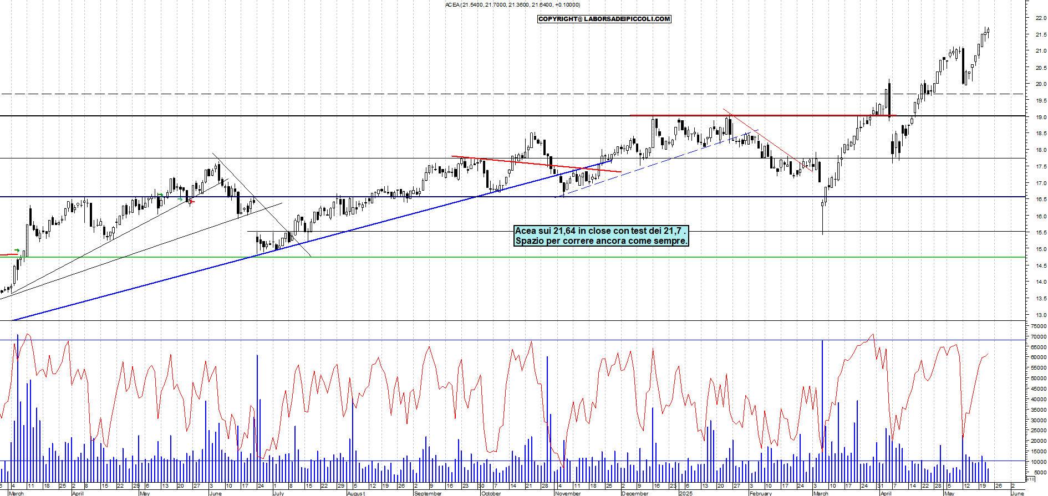
Task: Click the 15.0 price axis label
Action: (1041, 249)
